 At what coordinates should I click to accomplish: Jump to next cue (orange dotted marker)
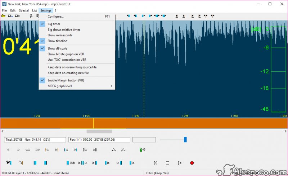tap(57, 150)
